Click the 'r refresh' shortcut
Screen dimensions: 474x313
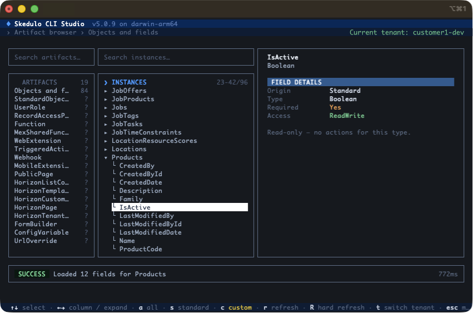coord(281,307)
